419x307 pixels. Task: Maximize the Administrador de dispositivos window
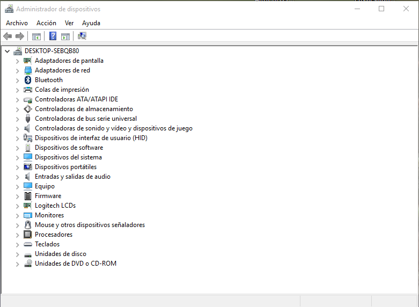click(x=381, y=9)
